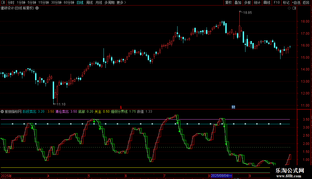Click 清仓卖出 3.50 indicator value
Image resolution: width=312 pixels, height=179 pixels.
point(66,112)
